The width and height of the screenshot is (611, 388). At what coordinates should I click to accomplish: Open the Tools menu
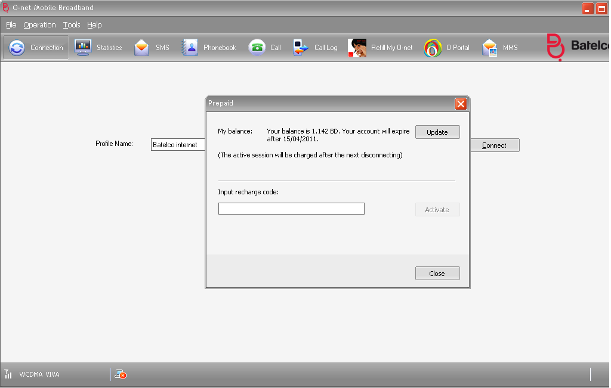click(72, 25)
